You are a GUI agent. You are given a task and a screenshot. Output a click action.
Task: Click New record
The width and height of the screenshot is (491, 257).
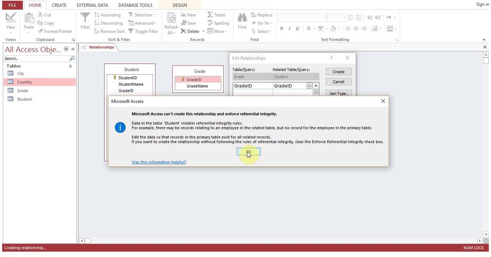coord(188,15)
